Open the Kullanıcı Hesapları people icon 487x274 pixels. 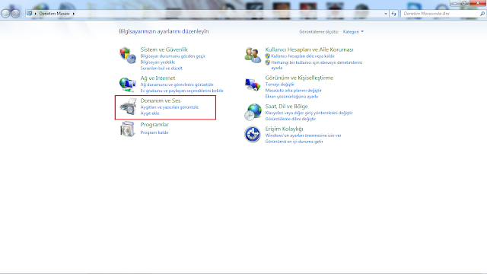(253, 55)
